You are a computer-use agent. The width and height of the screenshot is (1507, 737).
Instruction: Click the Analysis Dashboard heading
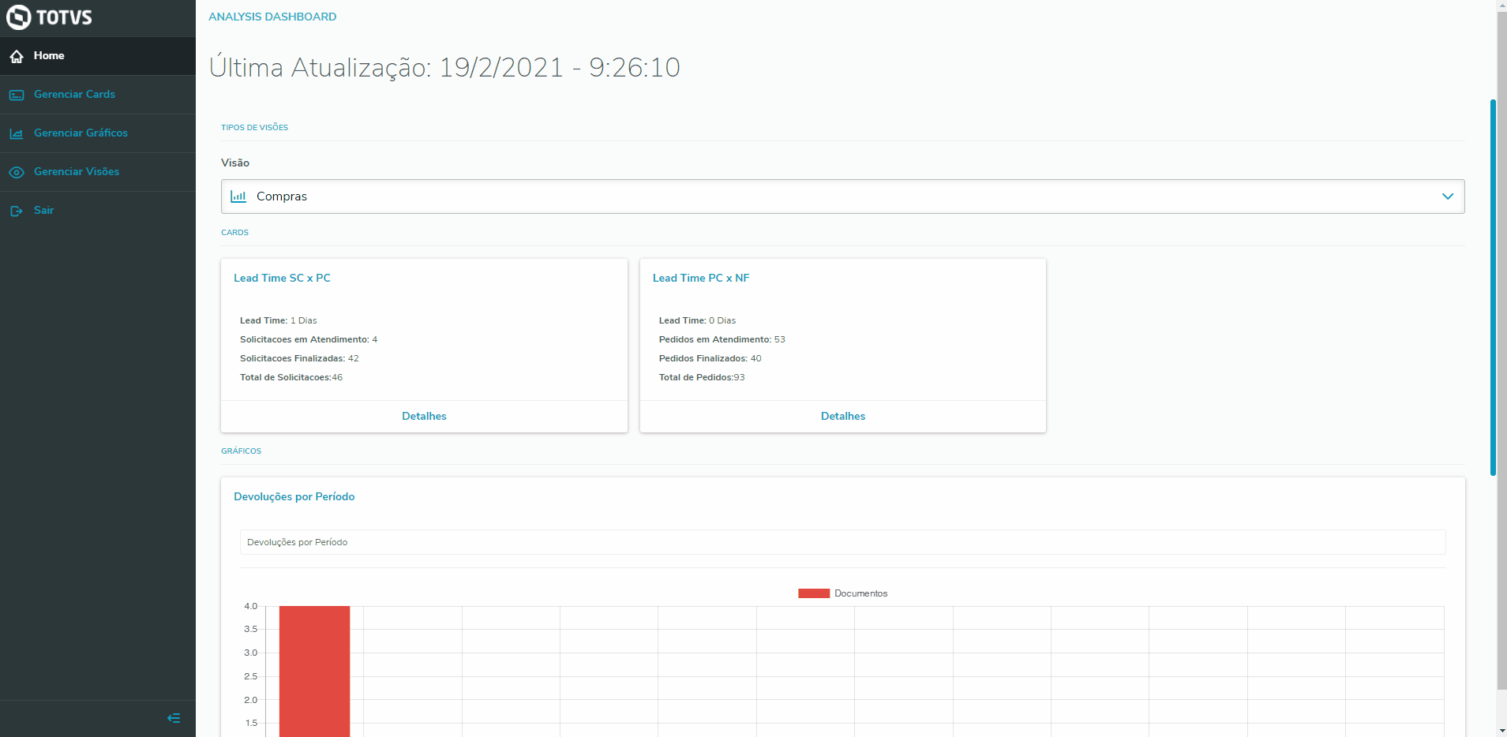272,17
